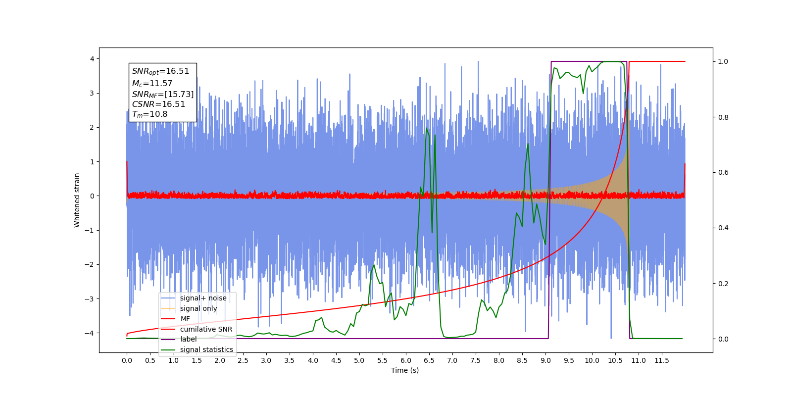
Task: Click the right y-axis tick label 0.4
Action: [723, 228]
